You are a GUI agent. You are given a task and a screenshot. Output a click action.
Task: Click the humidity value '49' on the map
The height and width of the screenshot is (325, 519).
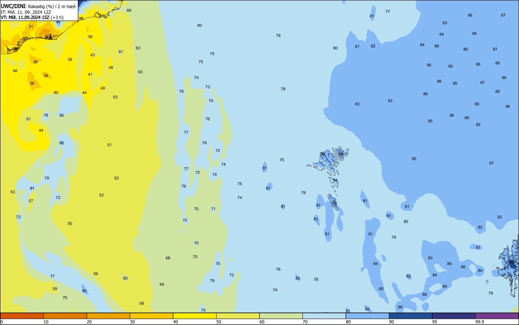coord(103,88)
